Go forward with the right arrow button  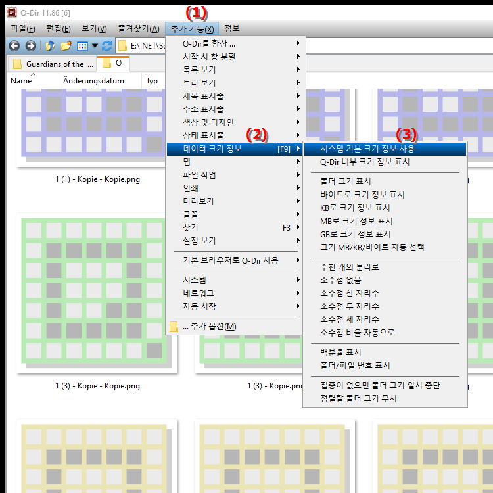point(30,46)
